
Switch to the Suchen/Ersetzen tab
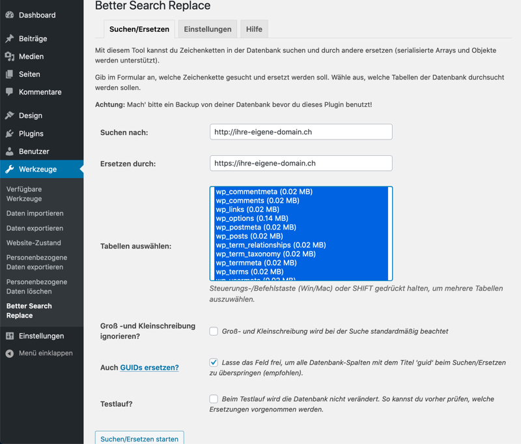coord(139,29)
